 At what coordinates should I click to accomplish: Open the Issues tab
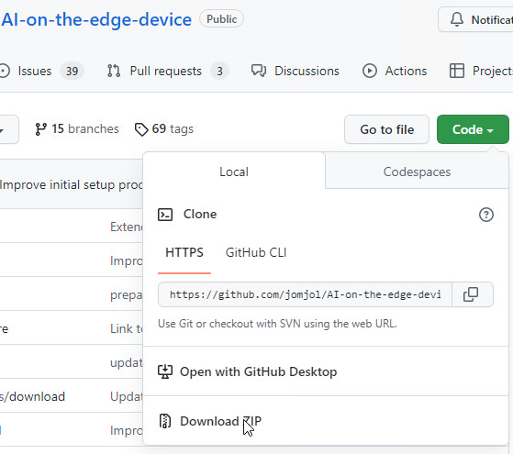pos(41,71)
